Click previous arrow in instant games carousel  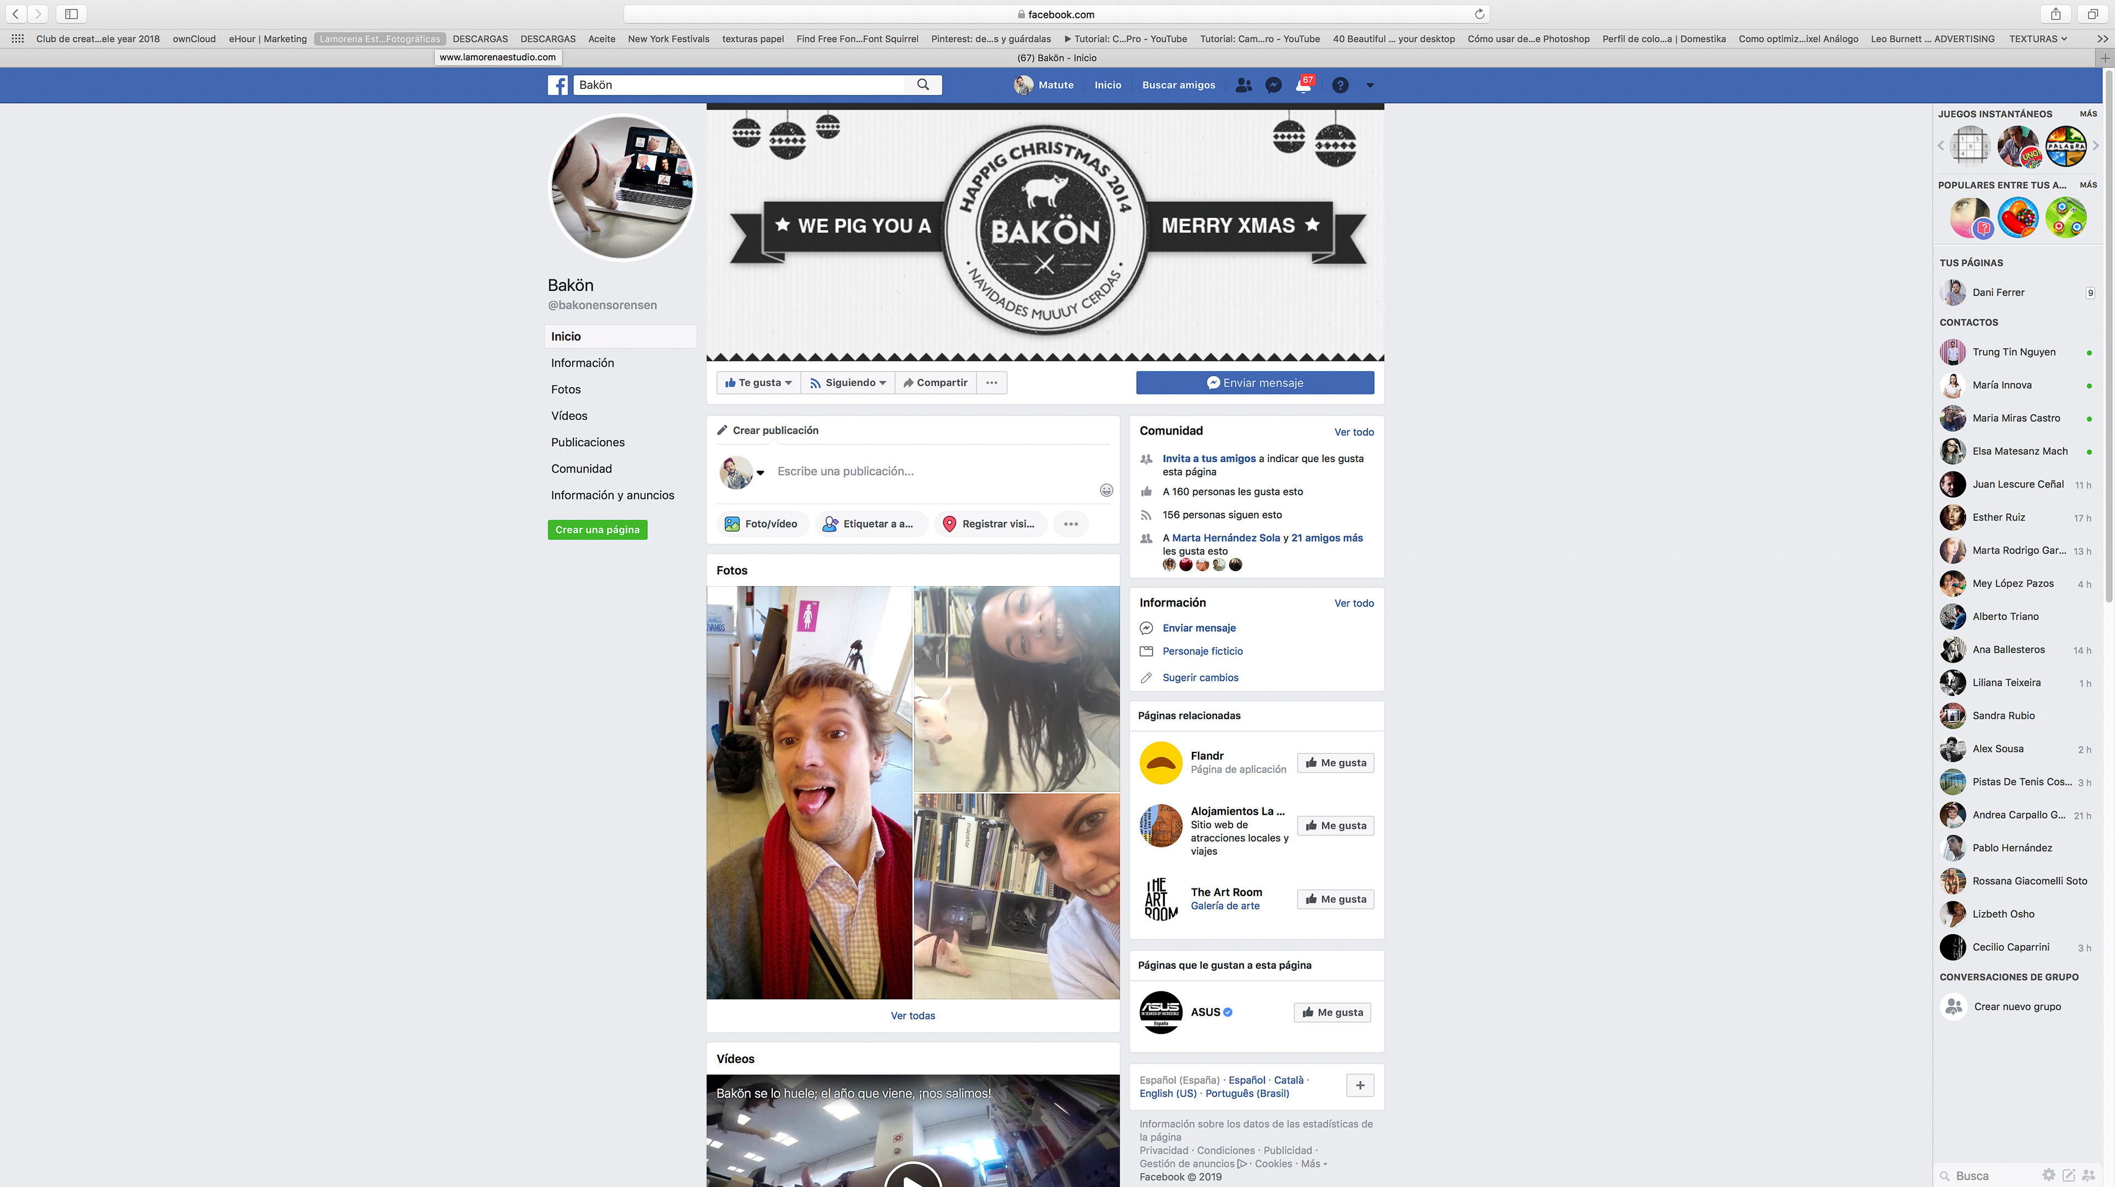pyautogui.click(x=1942, y=145)
